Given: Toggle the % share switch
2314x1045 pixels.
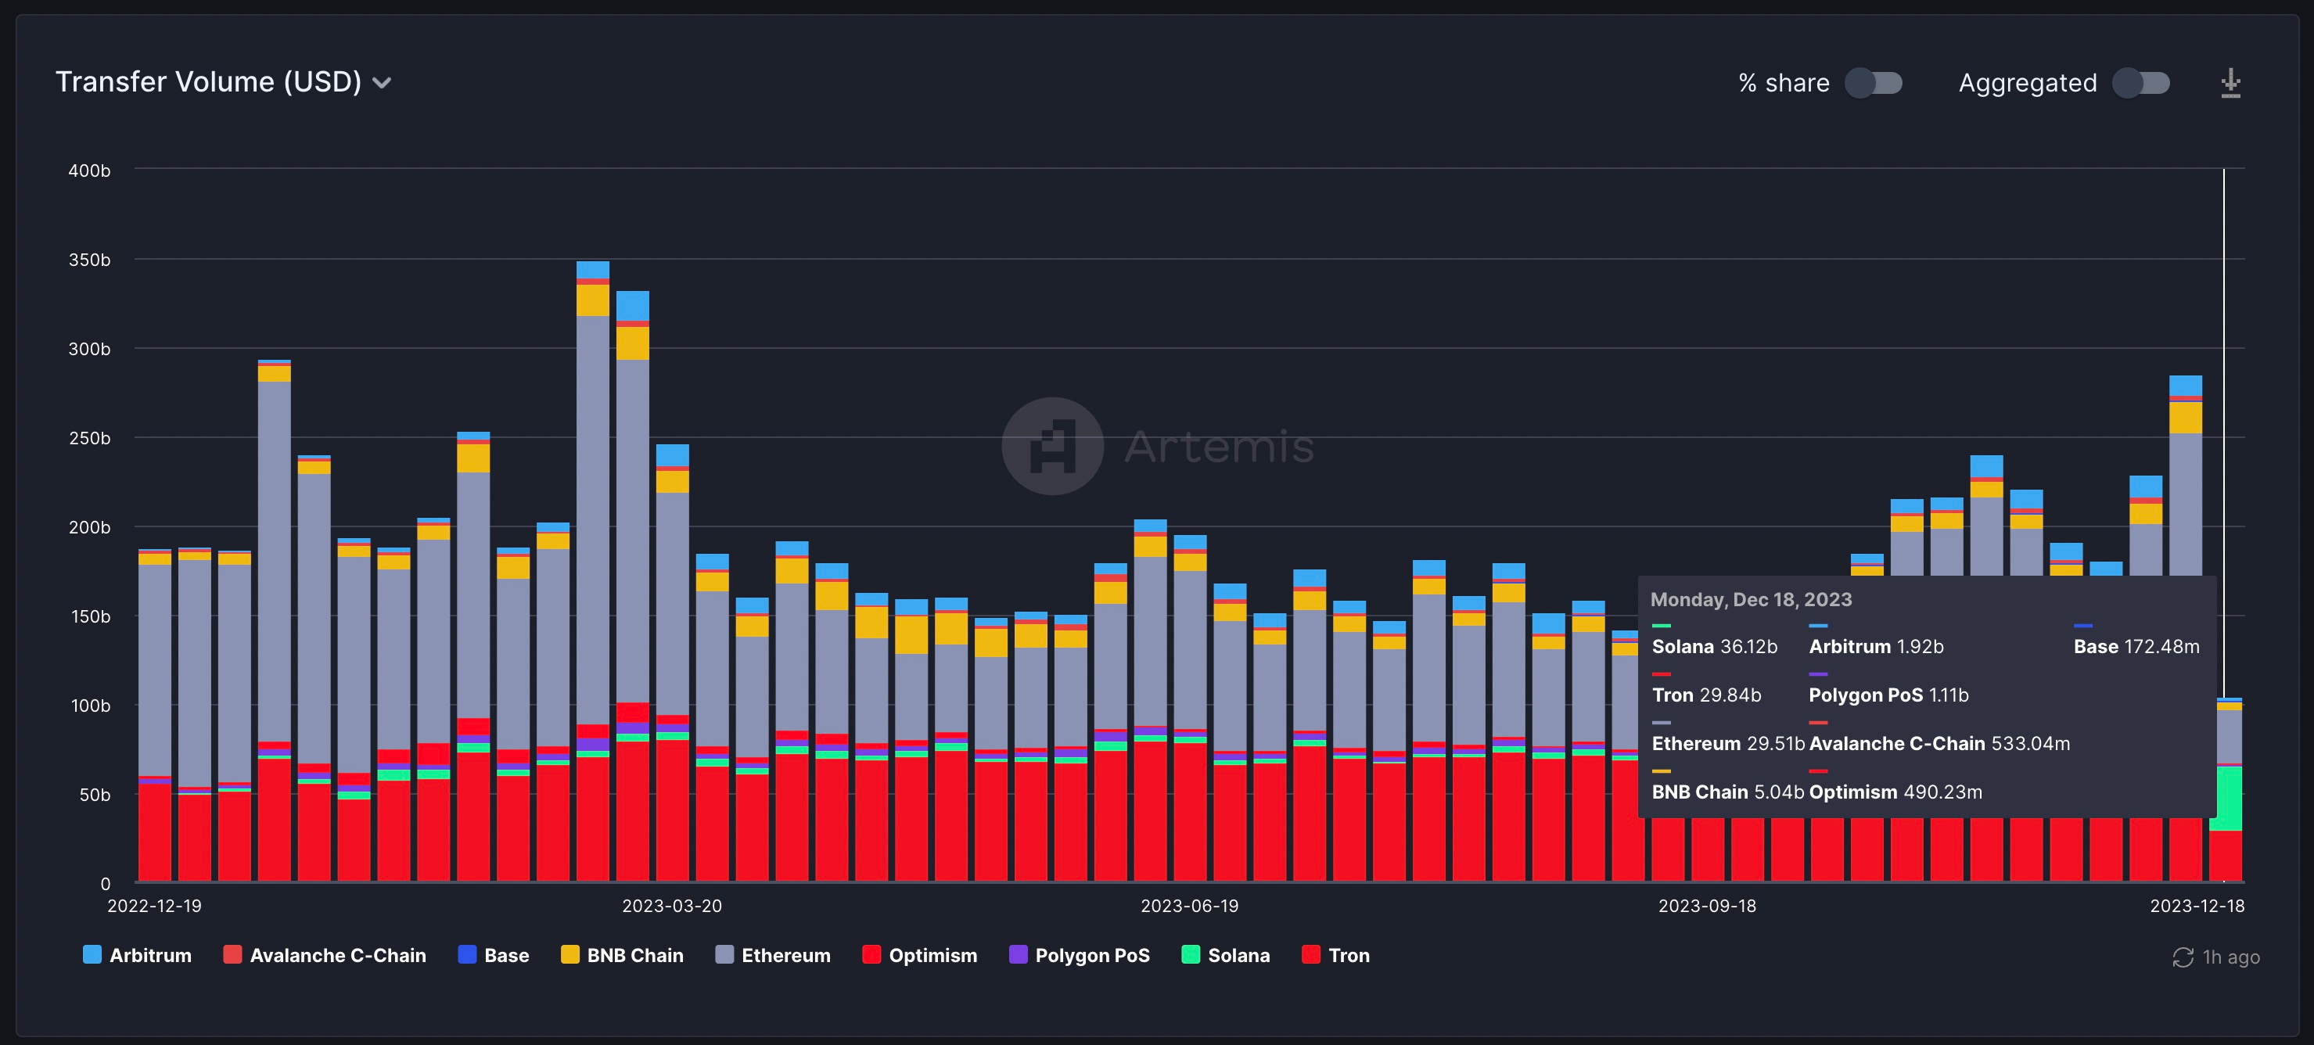Looking at the screenshot, I should point(1874,83).
